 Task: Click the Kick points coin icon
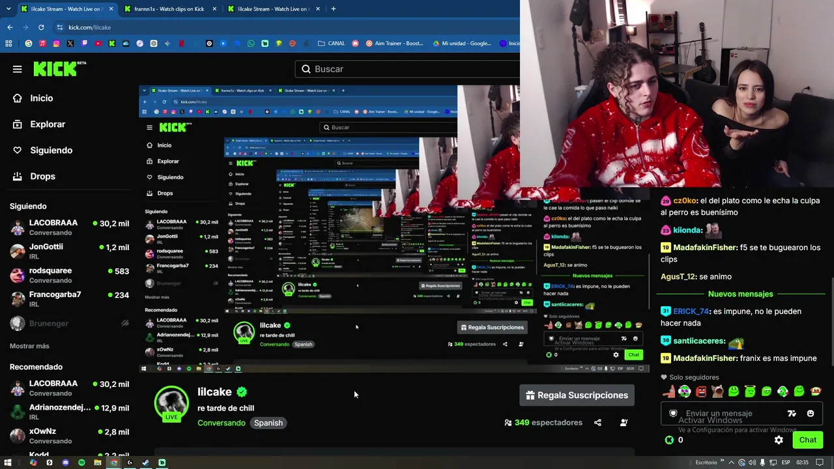point(669,440)
